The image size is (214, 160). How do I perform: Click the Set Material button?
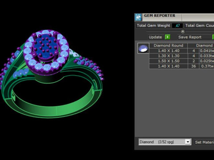(204, 142)
